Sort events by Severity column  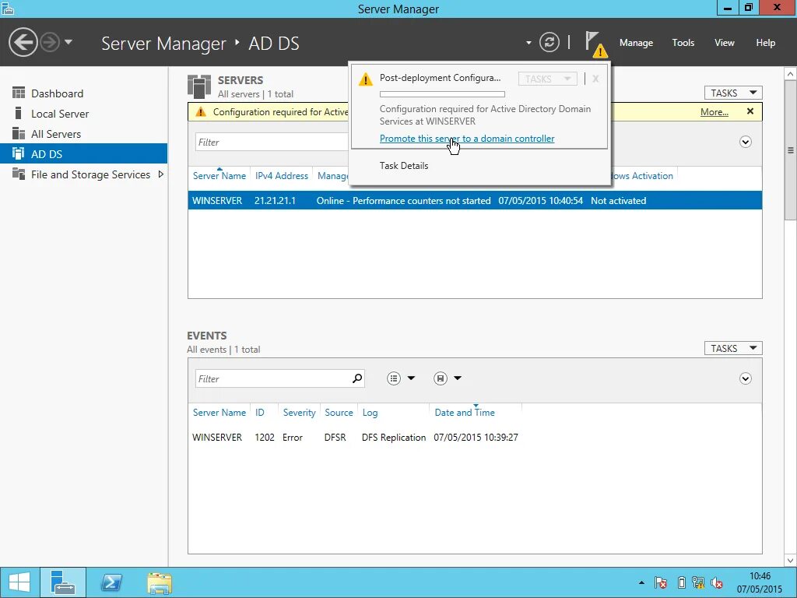click(x=299, y=413)
